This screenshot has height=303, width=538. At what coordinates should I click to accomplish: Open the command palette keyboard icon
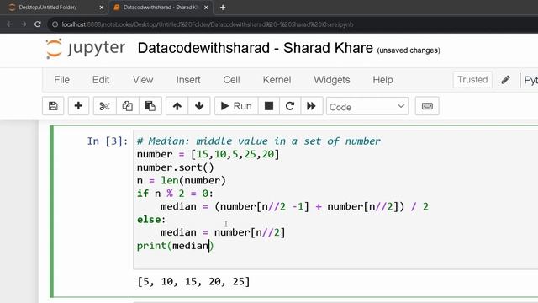tap(427, 106)
